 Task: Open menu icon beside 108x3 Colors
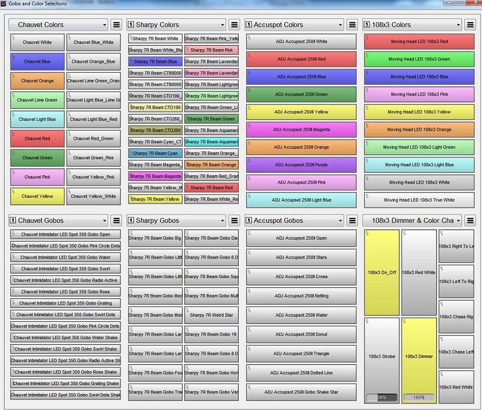coord(470,24)
